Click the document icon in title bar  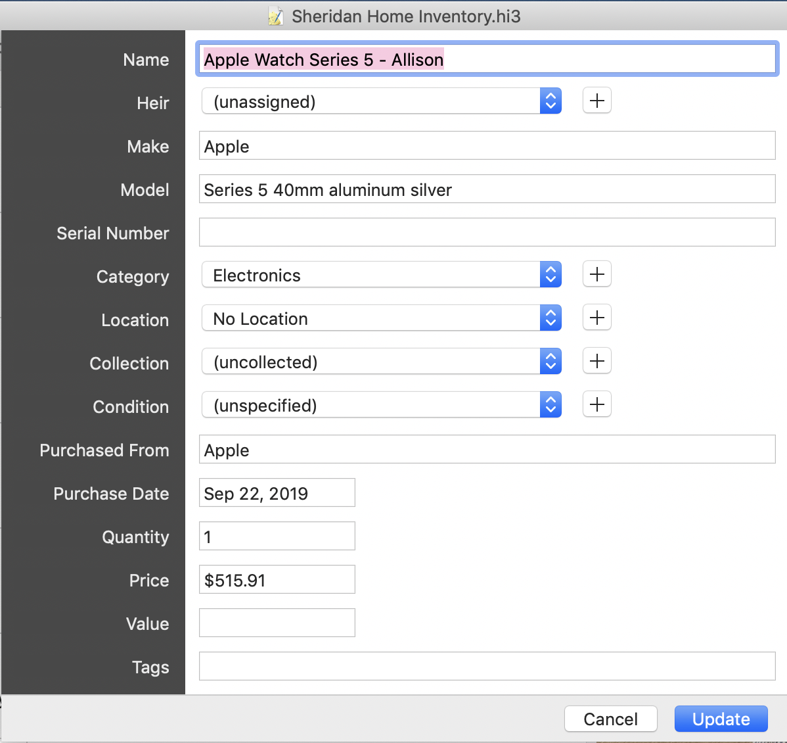[277, 16]
